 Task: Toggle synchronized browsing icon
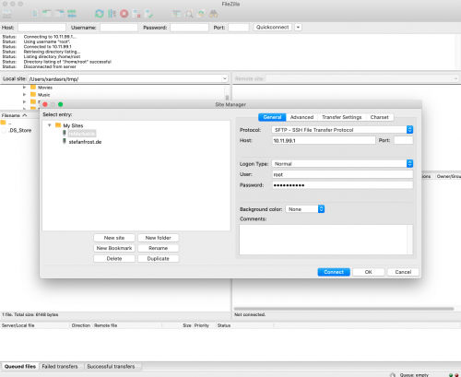[201, 14]
